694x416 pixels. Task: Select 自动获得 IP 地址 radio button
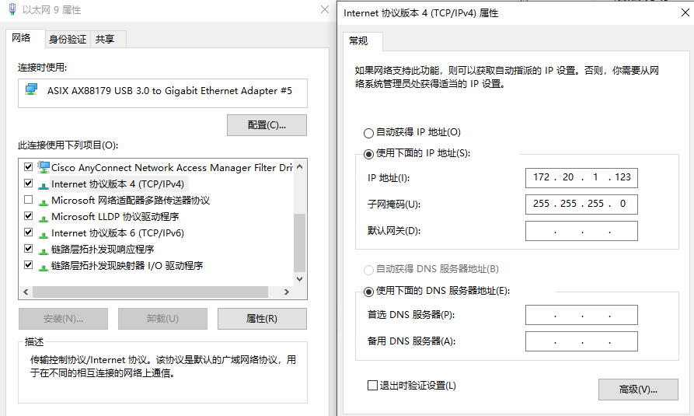tap(368, 133)
